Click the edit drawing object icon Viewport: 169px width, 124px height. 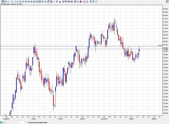pyautogui.click(x=75, y=2)
